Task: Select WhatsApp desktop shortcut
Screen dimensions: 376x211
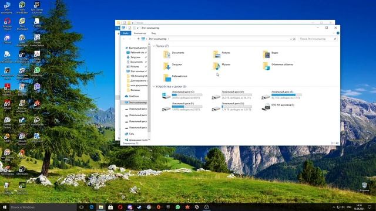Action: click(37, 72)
